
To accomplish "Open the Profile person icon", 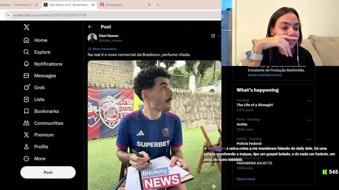I will click(26, 147).
